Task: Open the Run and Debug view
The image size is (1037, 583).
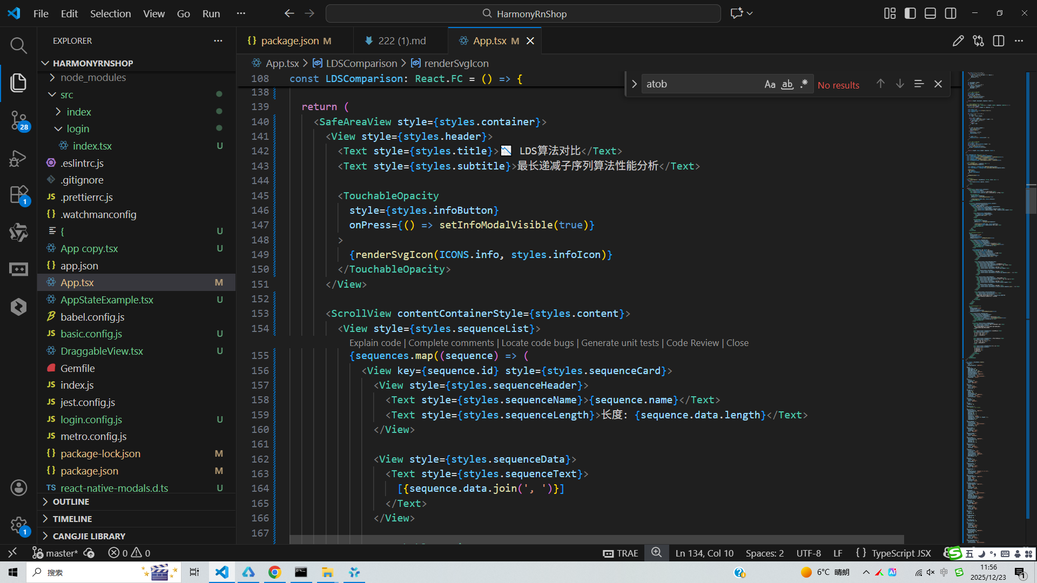Action: [18, 158]
